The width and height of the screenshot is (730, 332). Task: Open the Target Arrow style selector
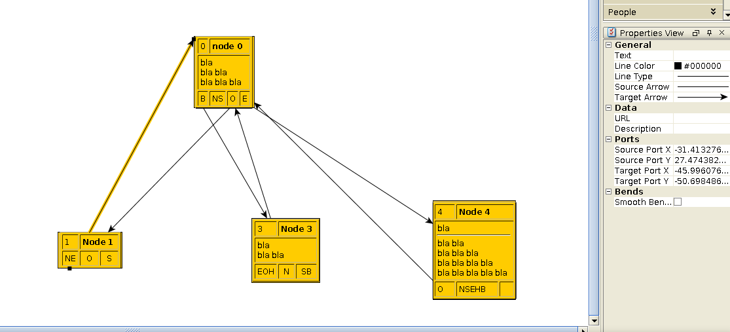click(x=702, y=98)
